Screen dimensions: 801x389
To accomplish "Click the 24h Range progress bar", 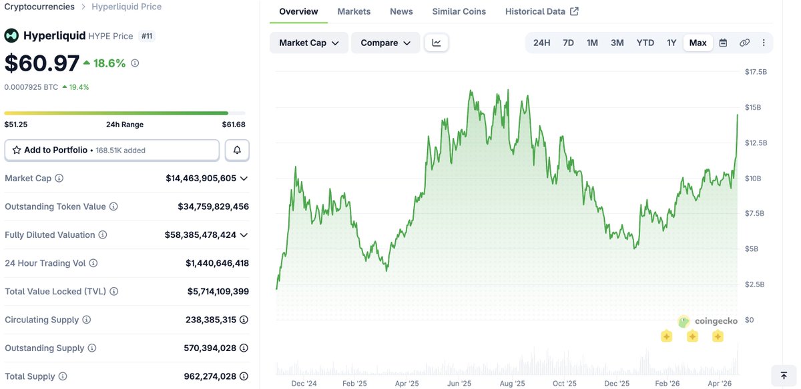I will (125, 113).
